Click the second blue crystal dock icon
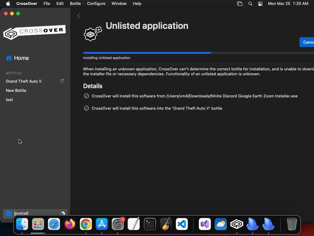Screen dimensions: 314x236 (x=269, y=224)
